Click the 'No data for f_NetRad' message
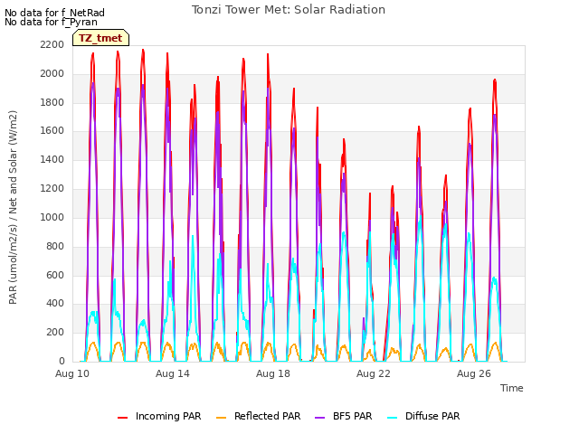The width and height of the screenshot is (579, 434). pos(54,13)
